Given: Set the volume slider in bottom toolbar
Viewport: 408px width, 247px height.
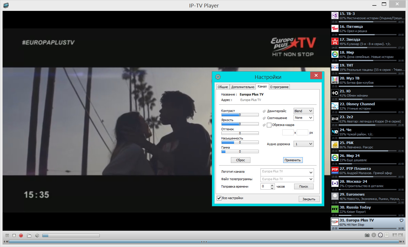Looking at the screenshot, I should coord(71,236).
